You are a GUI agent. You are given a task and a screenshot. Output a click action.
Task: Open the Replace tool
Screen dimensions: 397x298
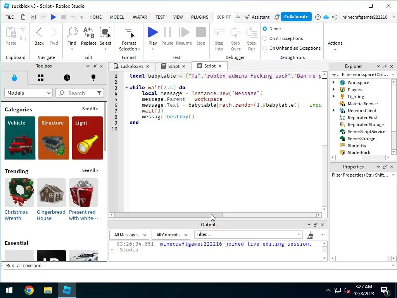[89, 33]
